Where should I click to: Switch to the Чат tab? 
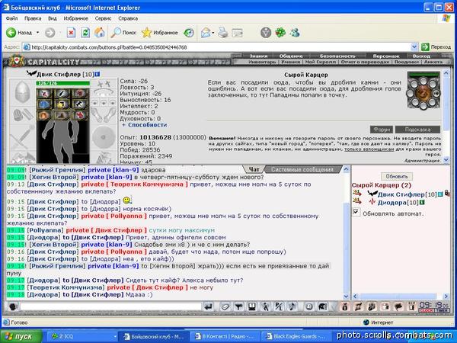tap(254, 169)
